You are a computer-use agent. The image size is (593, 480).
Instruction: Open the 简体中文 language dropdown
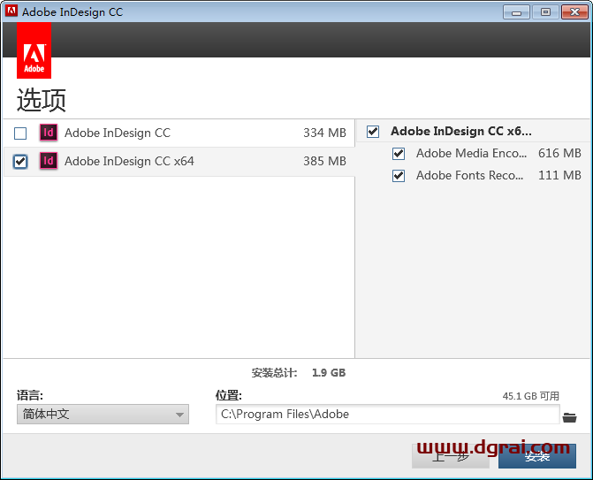point(103,415)
